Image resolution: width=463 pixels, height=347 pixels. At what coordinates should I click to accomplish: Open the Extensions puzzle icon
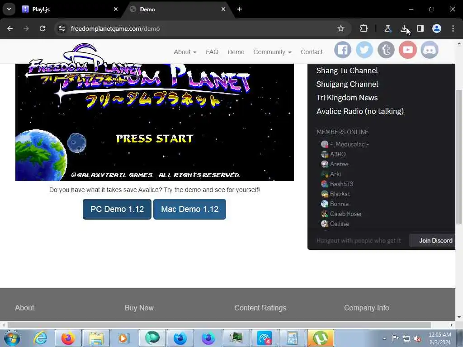click(364, 28)
